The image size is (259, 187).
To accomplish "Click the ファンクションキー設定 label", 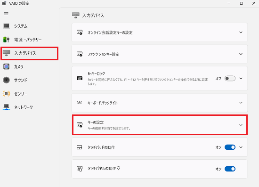I will (104, 54).
